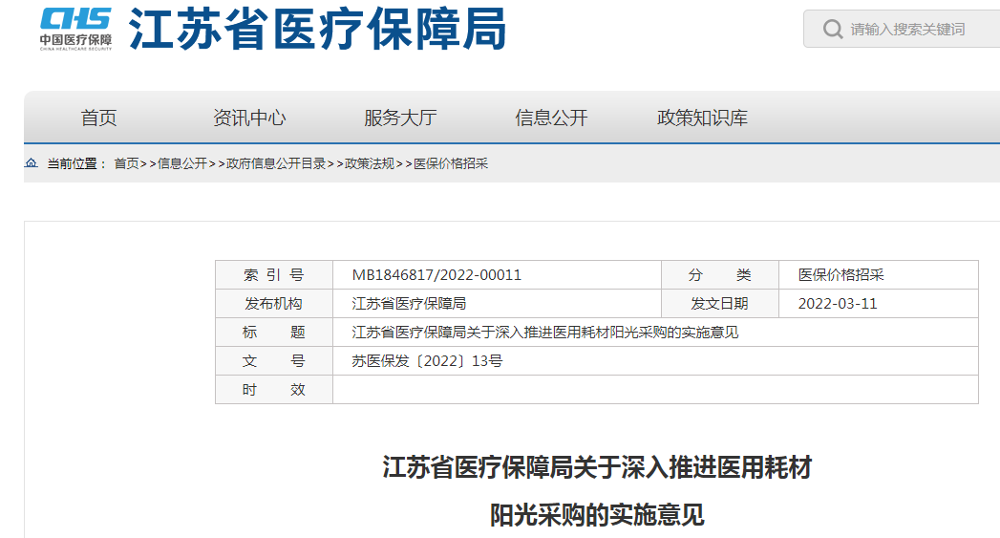Click the home icon beside 当前位置

31,162
